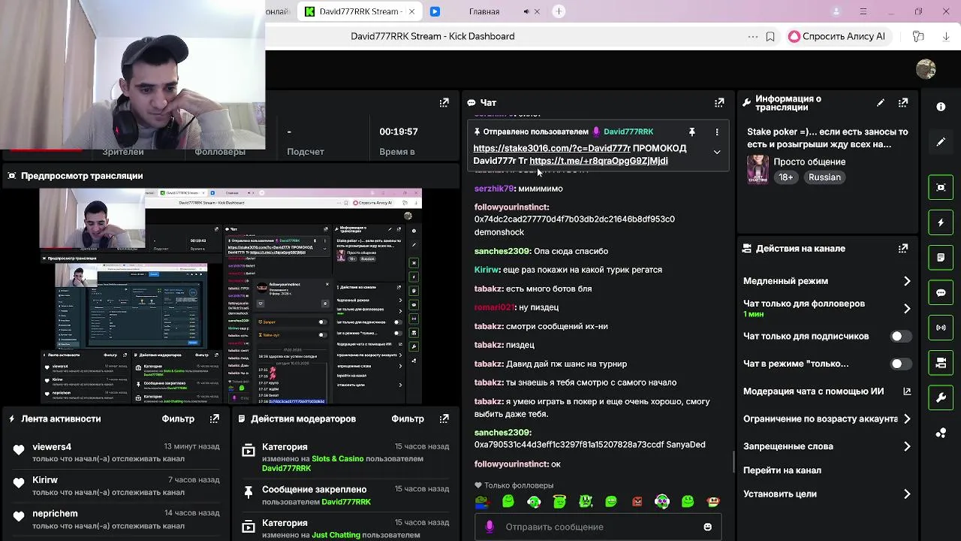Enable Чат в режиме "только... toggle
This screenshot has height=541, width=961.
(x=902, y=364)
